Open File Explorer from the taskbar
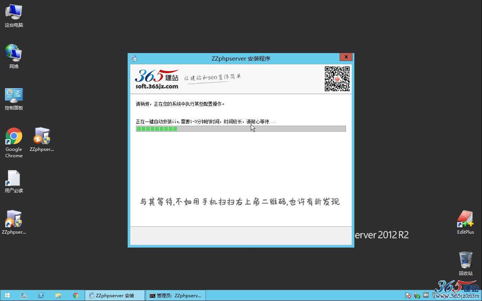482x301 pixels. [58, 295]
